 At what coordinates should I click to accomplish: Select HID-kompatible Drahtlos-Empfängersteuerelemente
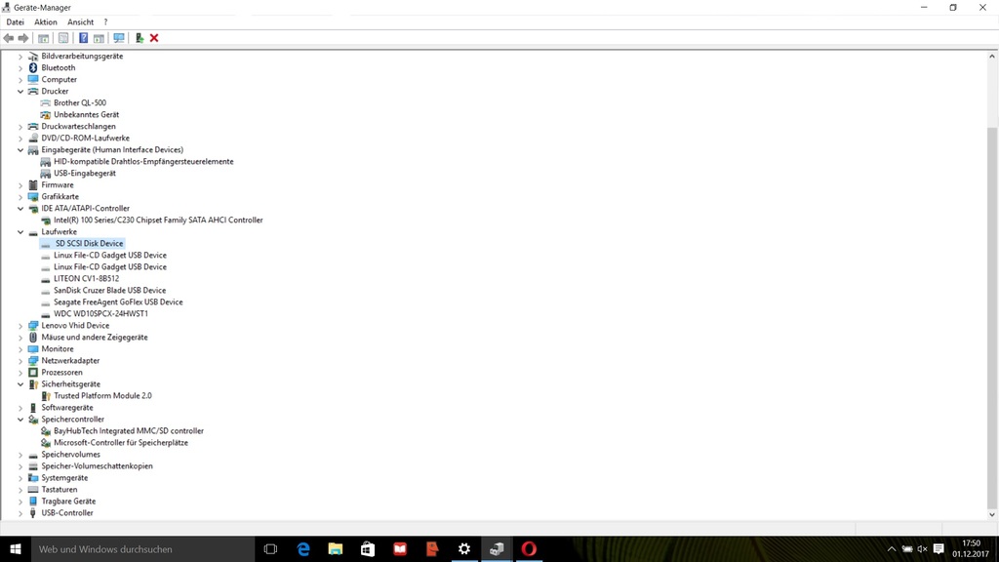[x=143, y=161]
